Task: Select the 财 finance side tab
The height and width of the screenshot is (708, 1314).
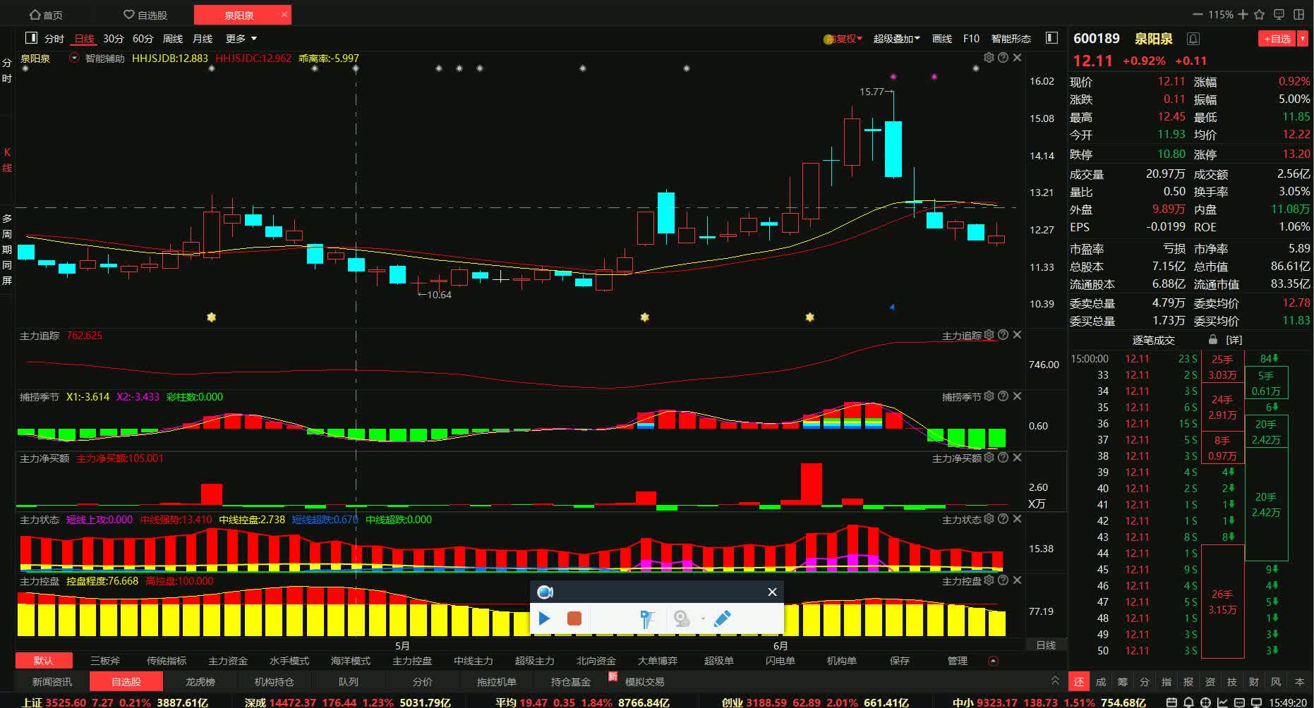Action: [1254, 682]
